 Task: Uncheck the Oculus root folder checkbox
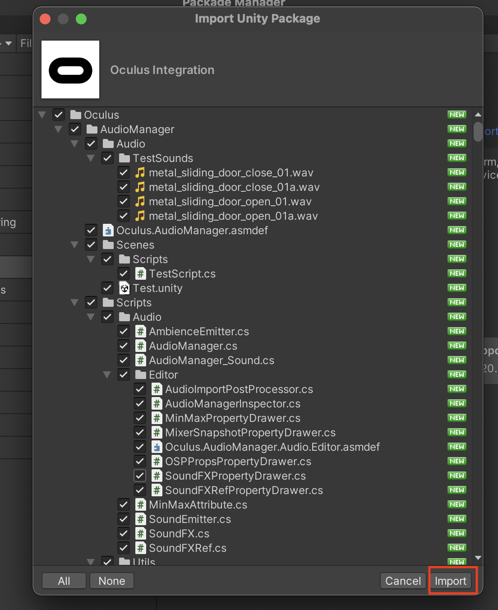tap(59, 115)
